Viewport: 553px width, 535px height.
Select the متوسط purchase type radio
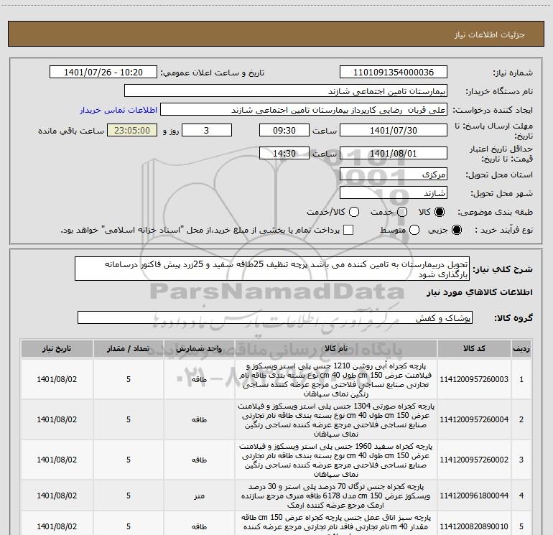click(414, 230)
